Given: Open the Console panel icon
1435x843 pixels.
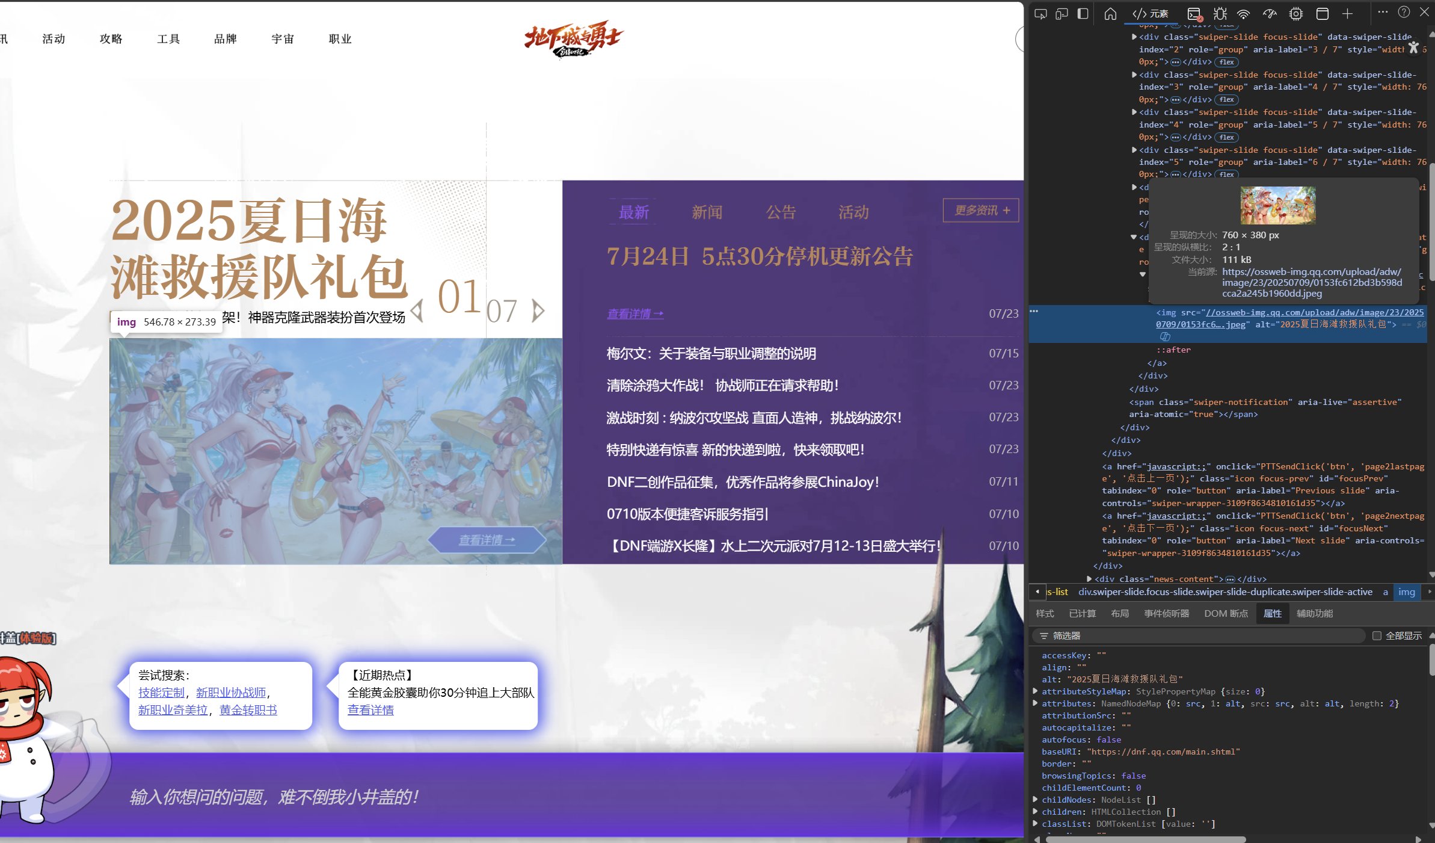Looking at the screenshot, I should pyautogui.click(x=1194, y=14).
